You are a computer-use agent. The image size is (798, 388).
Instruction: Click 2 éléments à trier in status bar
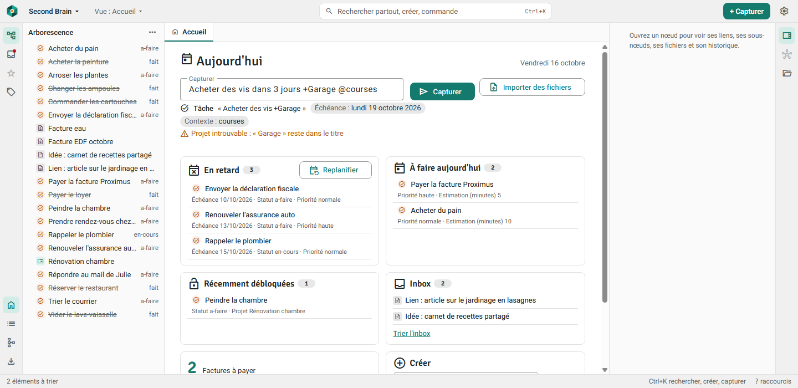click(x=32, y=381)
